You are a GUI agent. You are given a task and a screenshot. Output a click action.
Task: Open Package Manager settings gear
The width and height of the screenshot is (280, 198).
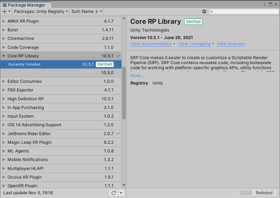coord(204,11)
